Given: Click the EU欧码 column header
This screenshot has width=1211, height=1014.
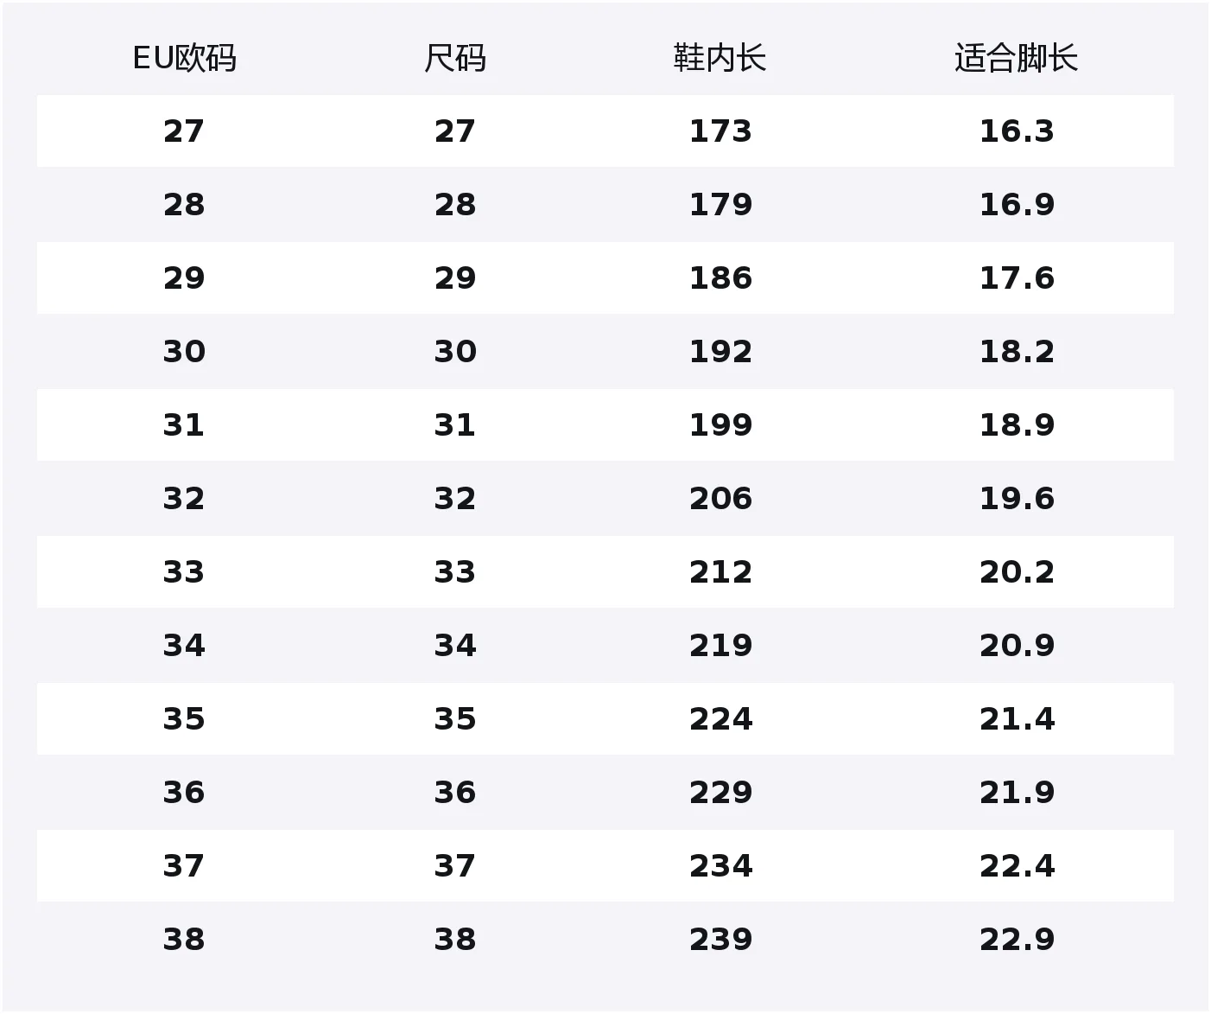Looking at the screenshot, I should pyautogui.click(x=184, y=59).
